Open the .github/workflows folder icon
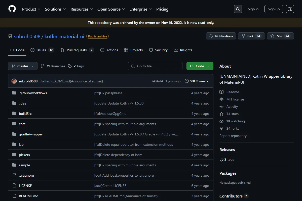This screenshot has width=302, height=201. (14, 93)
